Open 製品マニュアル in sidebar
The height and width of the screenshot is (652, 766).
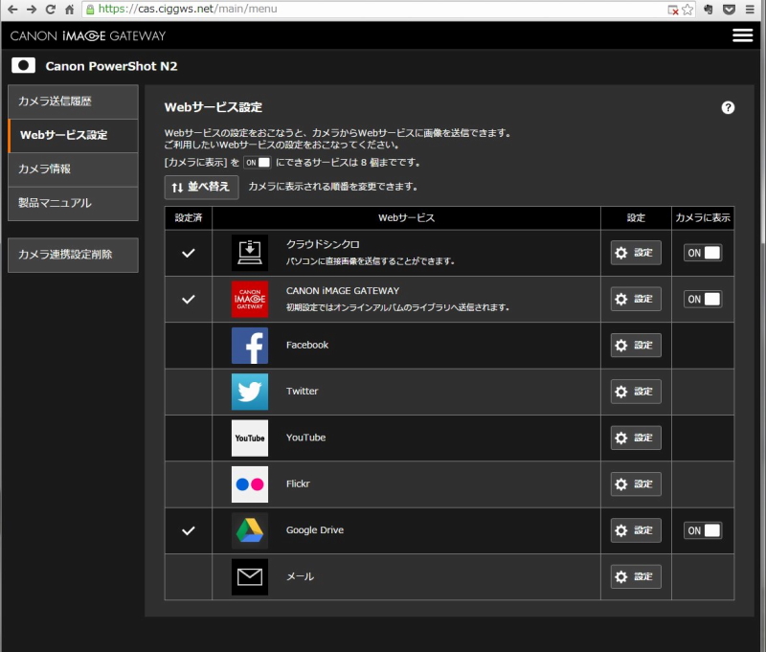[x=74, y=203]
